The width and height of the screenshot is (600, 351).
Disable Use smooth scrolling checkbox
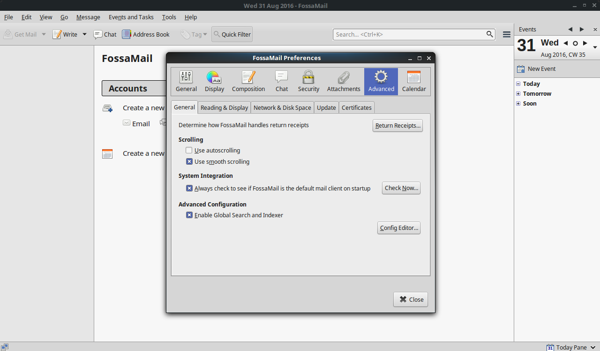pos(189,161)
